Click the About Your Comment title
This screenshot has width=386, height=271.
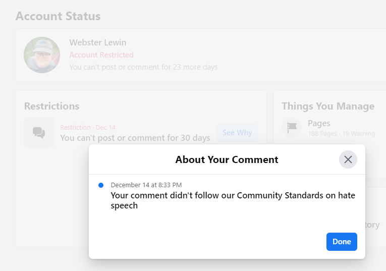point(227,159)
